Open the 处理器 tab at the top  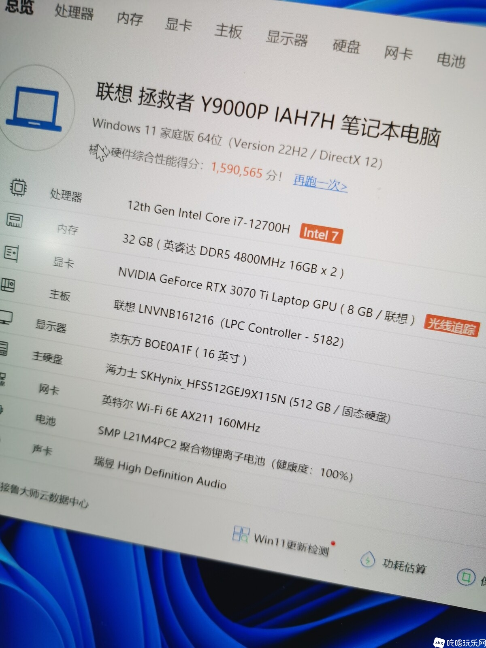point(74,11)
